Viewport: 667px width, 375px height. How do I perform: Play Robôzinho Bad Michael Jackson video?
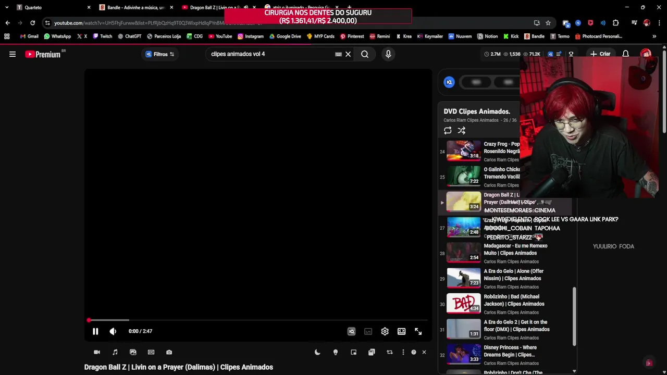(x=505, y=304)
